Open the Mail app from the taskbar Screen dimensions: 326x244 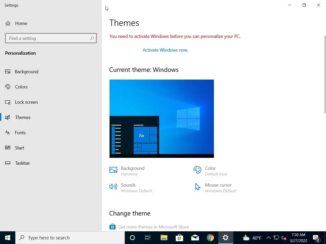pyautogui.click(x=195, y=238)
